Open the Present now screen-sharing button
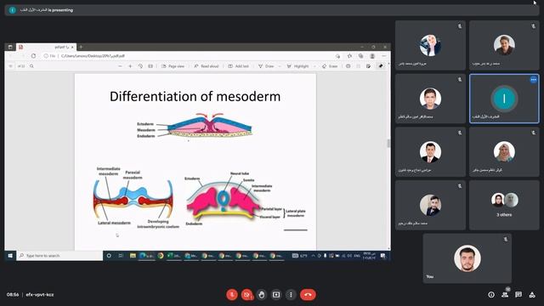The height and width of the screenshot is (306, 544). [x=276, y=295]
